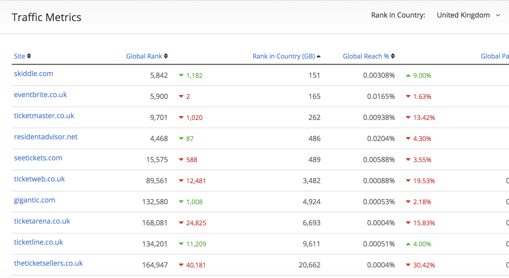Open the skiddle.com site link
Screen dimensions: 509x278
coord(34,73)
